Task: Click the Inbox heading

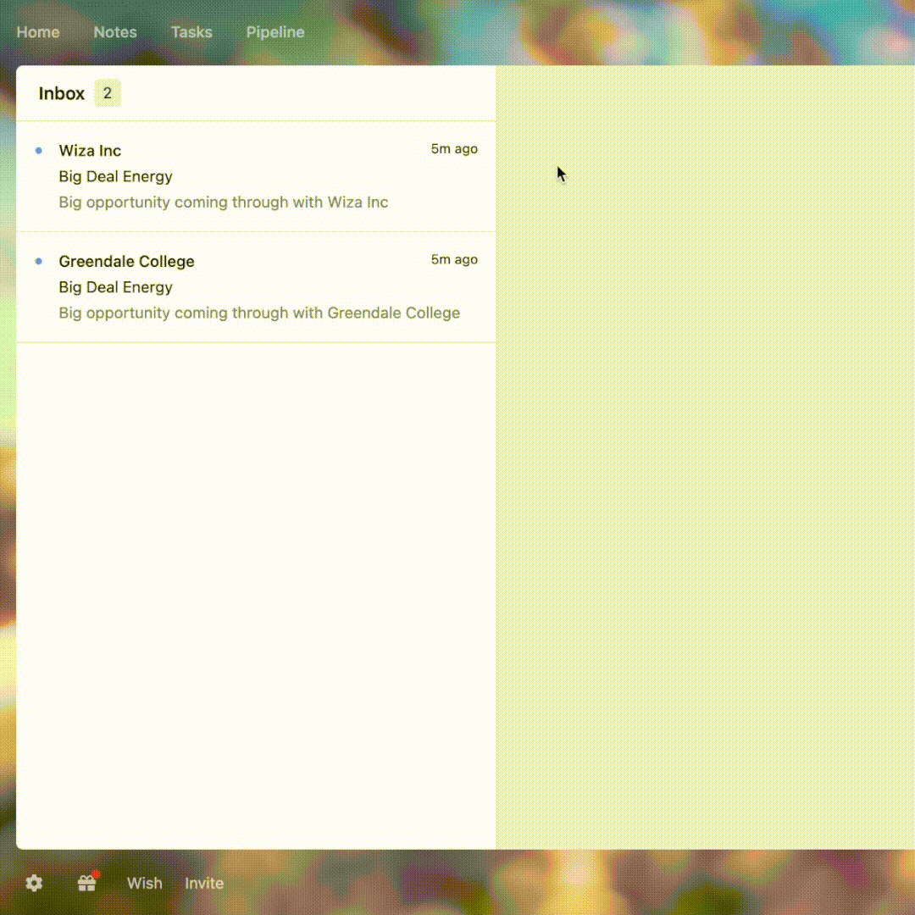Action: tap(61, 93)
